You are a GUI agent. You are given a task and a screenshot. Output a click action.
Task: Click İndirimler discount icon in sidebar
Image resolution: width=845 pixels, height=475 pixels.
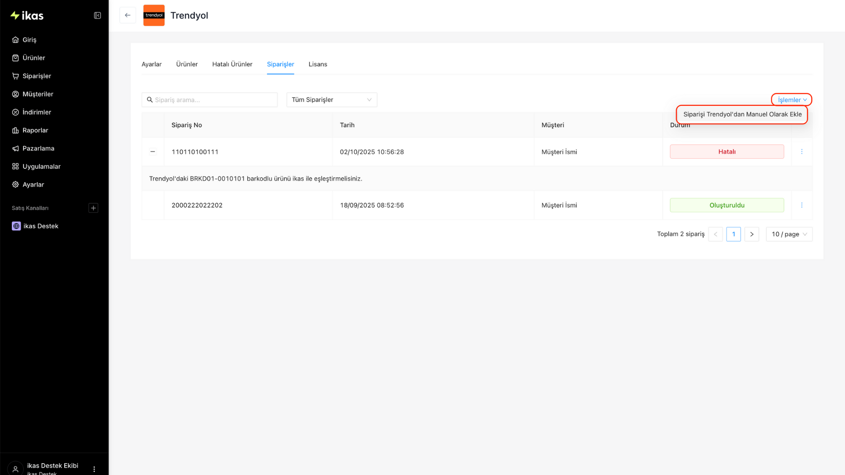point(15,112)
